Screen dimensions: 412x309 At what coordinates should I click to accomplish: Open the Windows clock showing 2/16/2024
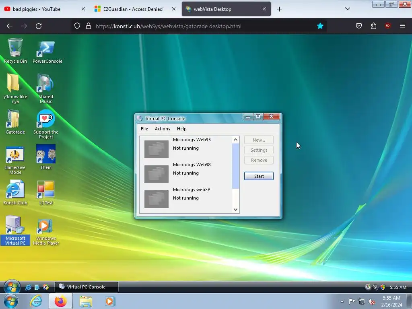point(391,301)
